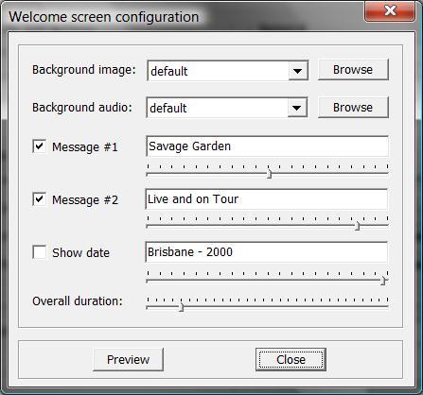Viewport: 423px width, 395px height.
Task: Open the welcome screen Preview
Action: coord(129,359)
